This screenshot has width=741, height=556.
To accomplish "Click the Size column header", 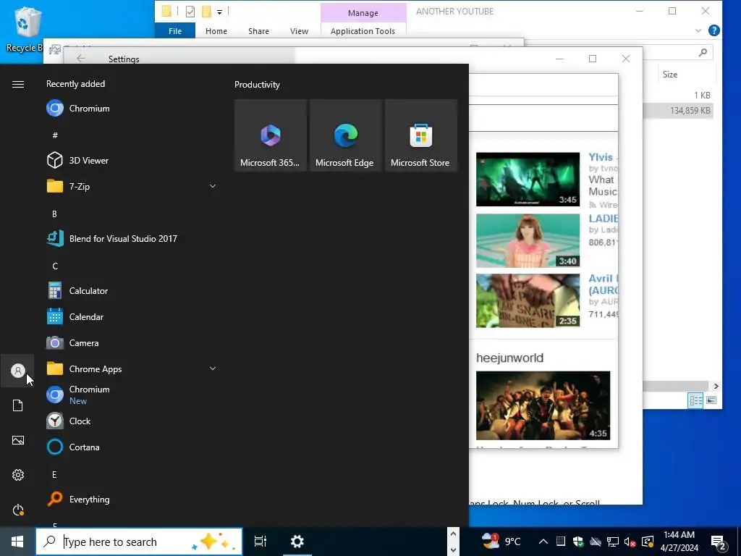I will pos(670,75).
